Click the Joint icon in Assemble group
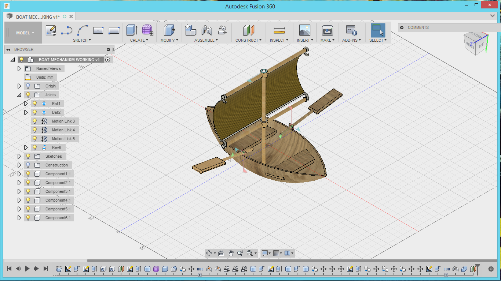 [207, 30]
